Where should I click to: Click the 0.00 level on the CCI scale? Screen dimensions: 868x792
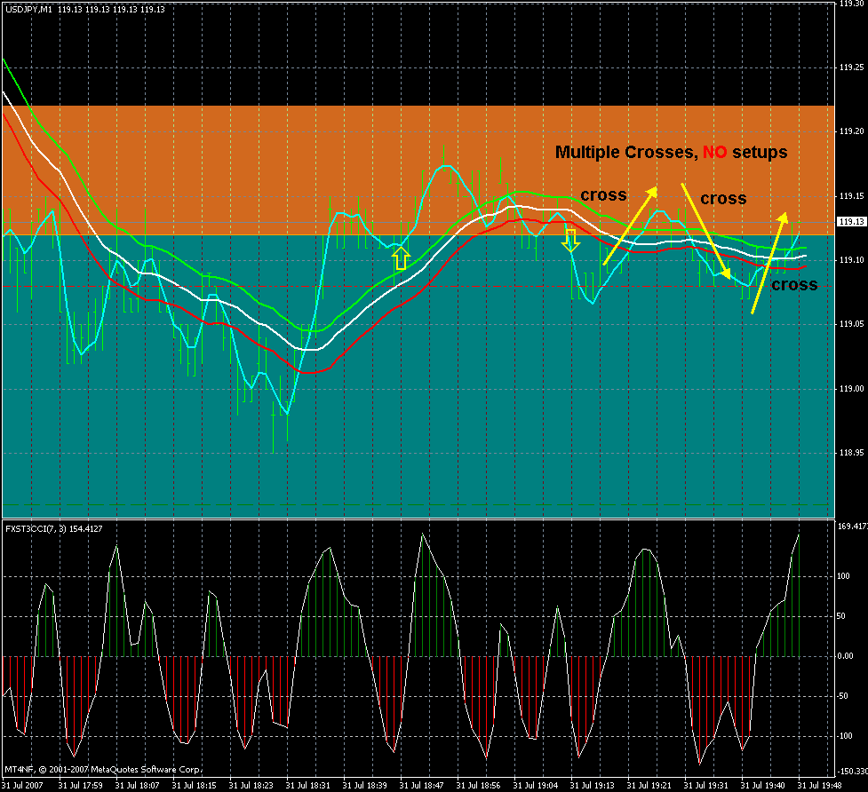(845, 656)
